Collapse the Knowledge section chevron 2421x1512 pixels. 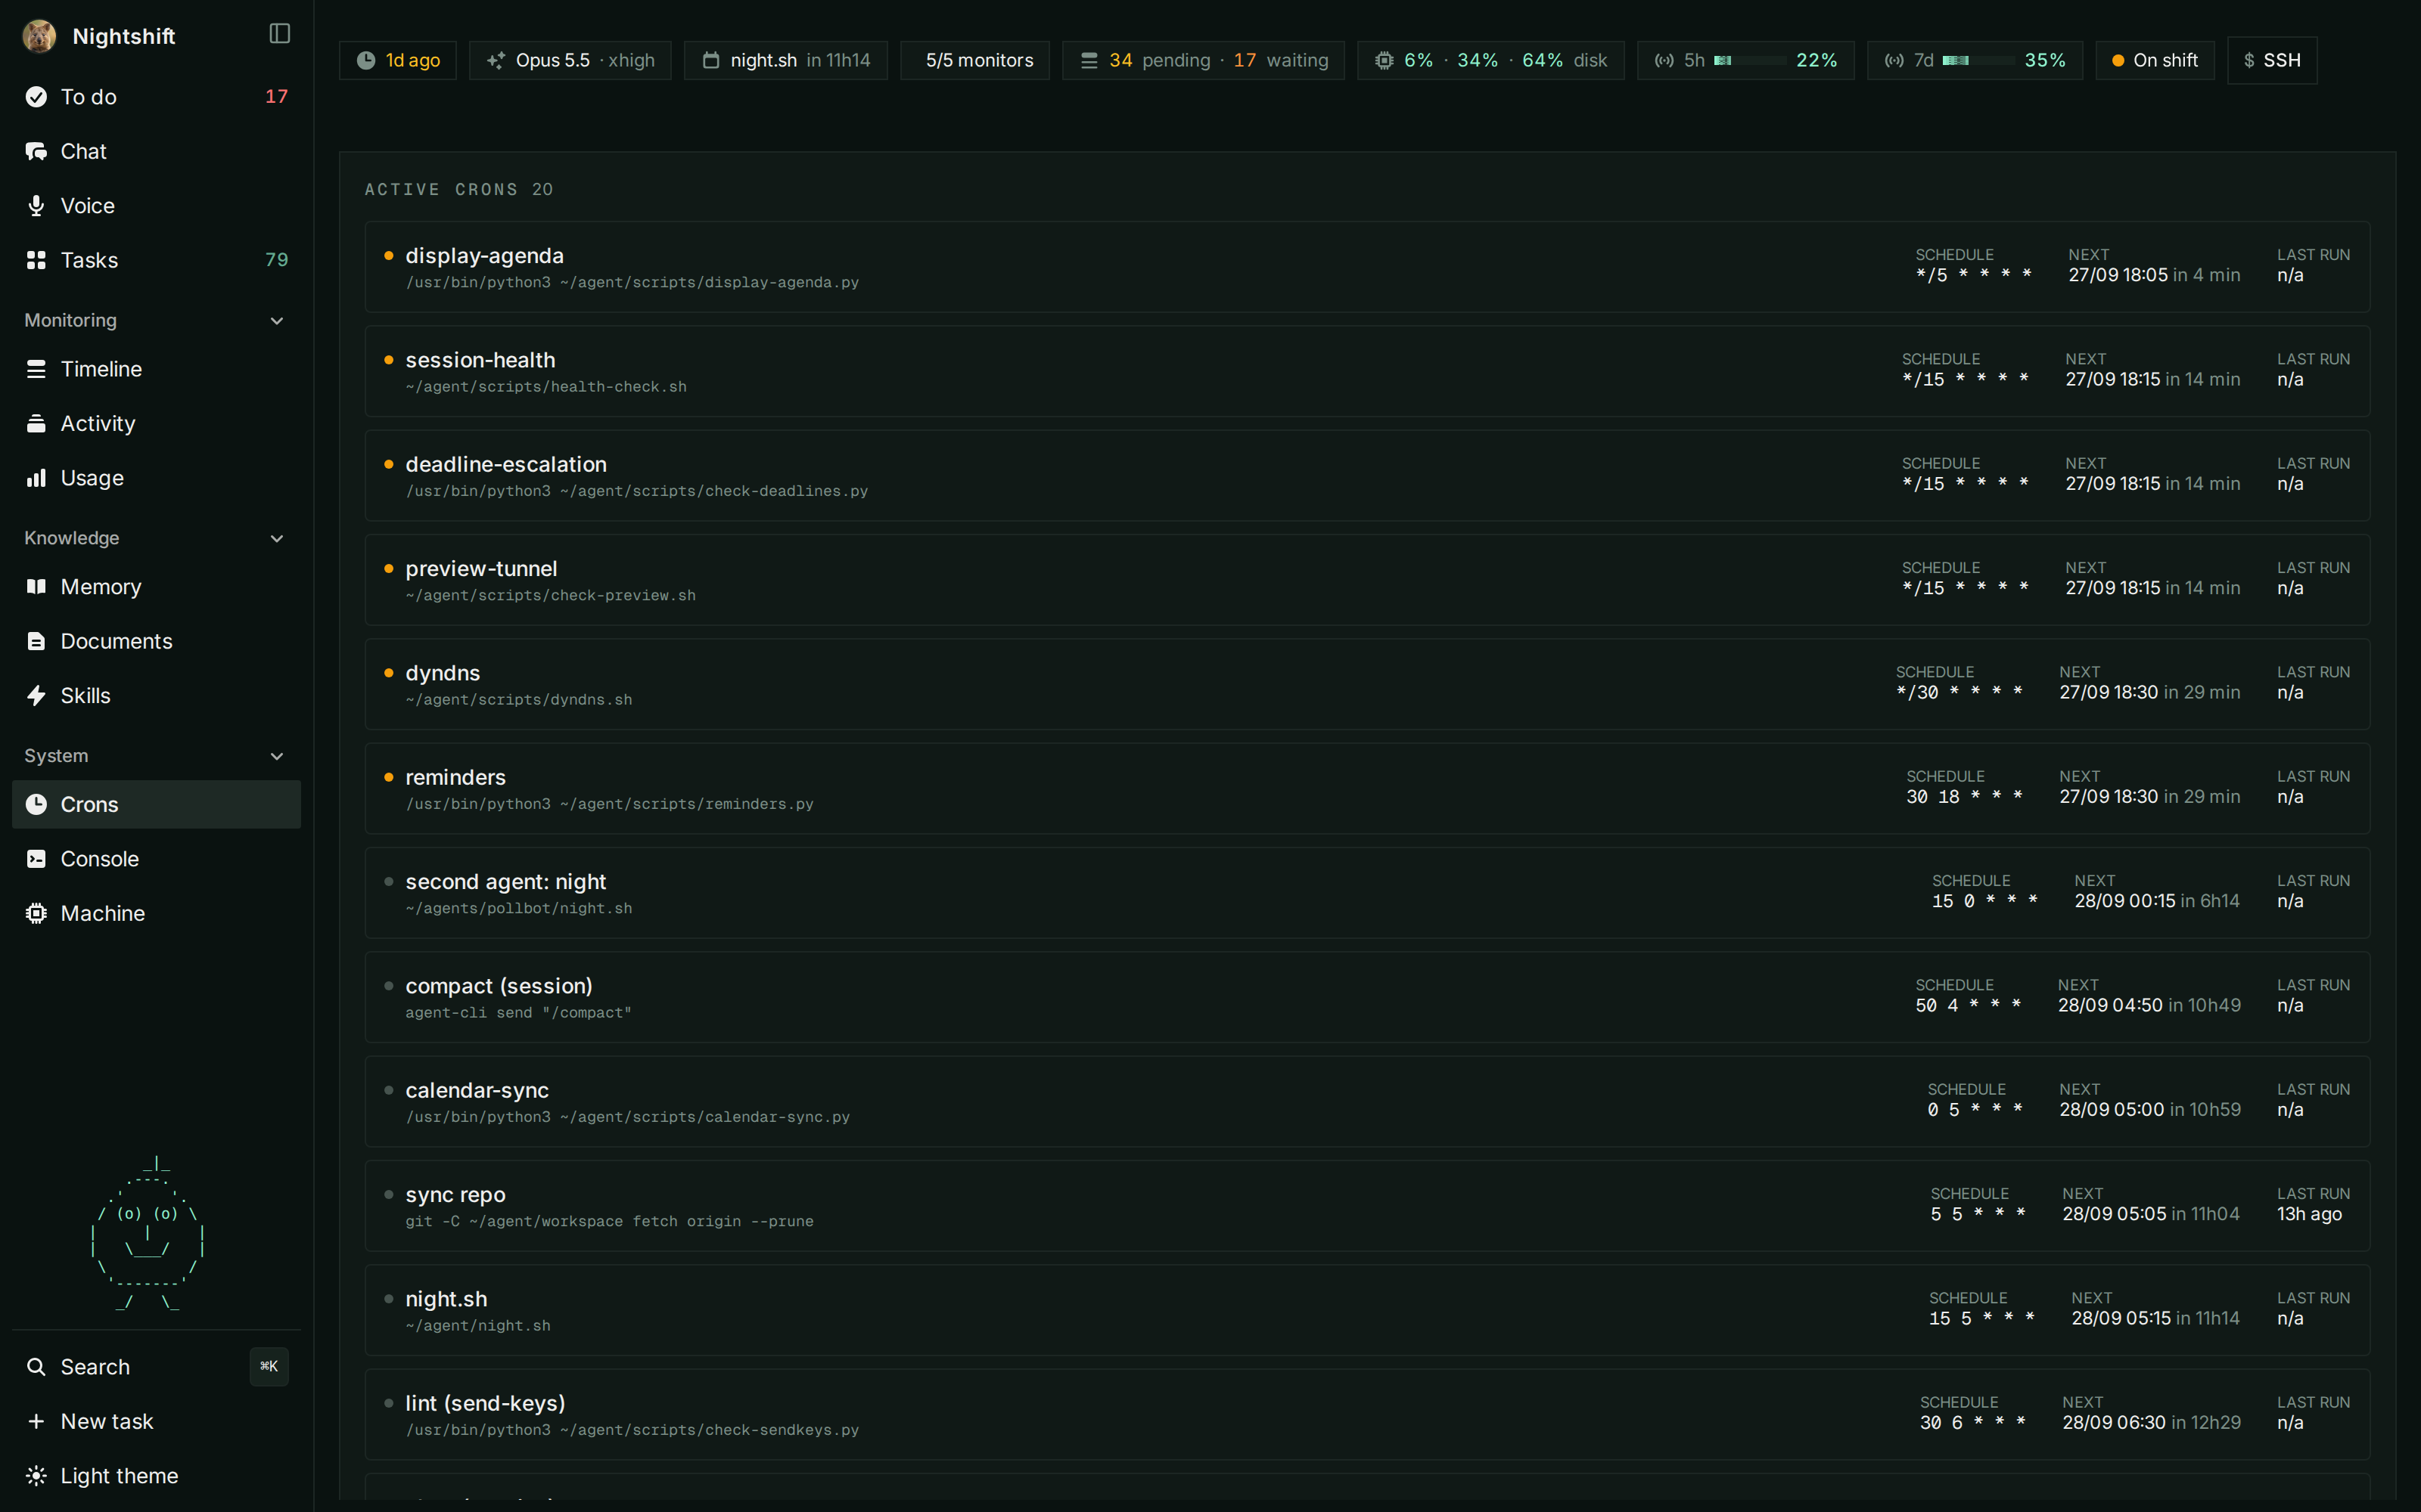click(x=277, y=538)
